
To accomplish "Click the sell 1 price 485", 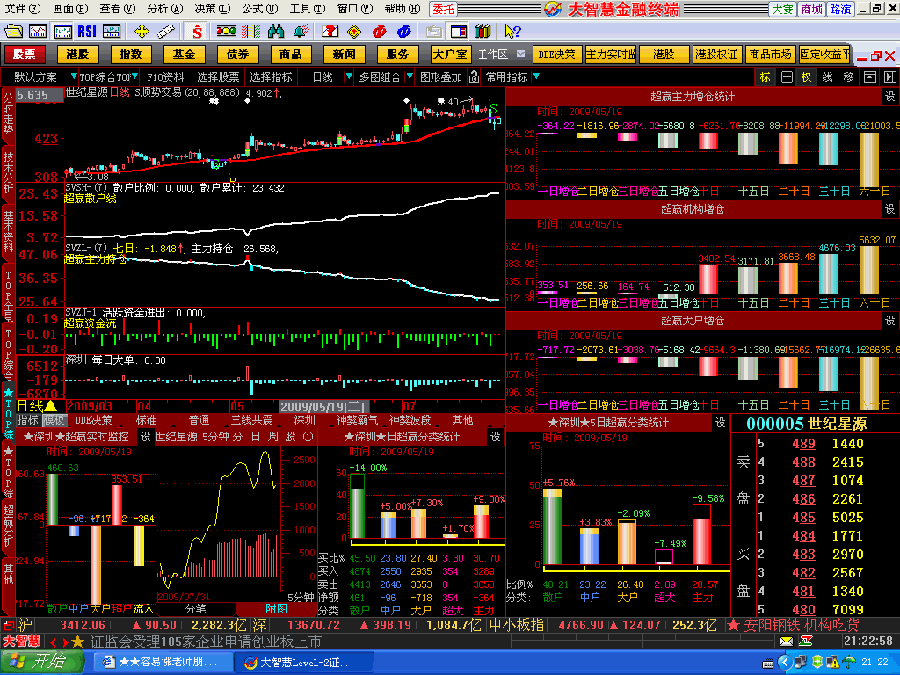I will pyautogui.click(x=803, y=517).
